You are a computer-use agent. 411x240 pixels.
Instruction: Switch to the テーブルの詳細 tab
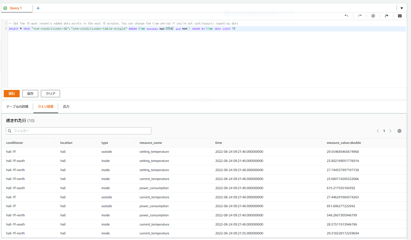[x=17, y=107]
